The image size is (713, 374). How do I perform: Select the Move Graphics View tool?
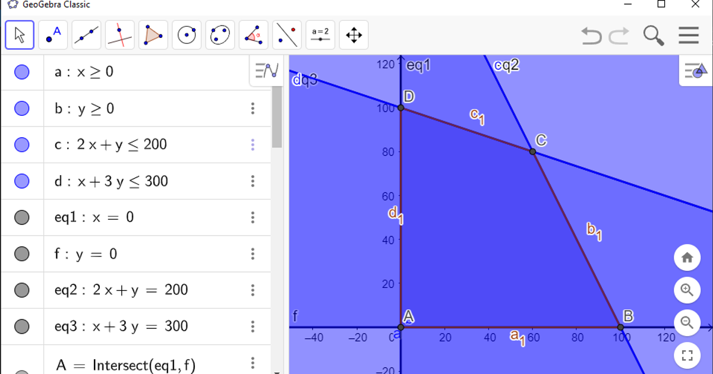(x=354, y=34)
